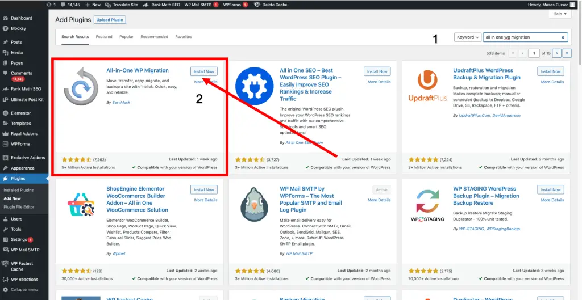The image size is (582, 300).
Task: Open Installed Plugins submenu item
Action: point(19,190)
